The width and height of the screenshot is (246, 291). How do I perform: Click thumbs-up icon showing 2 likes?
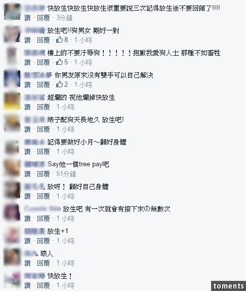(59, 85)
